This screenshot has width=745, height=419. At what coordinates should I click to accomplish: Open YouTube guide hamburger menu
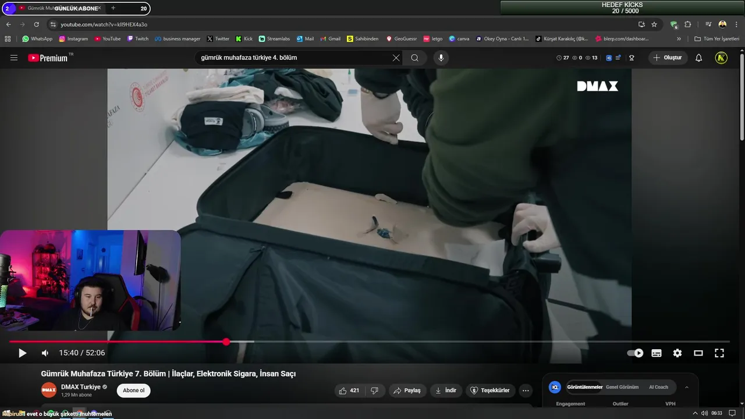(x=14, y=58)
